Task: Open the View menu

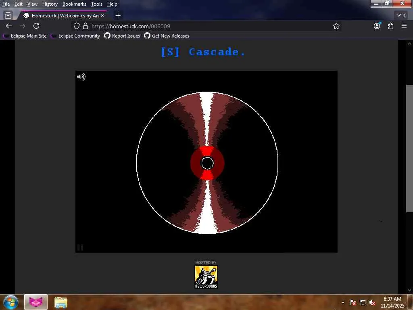Action: point(32,4)
